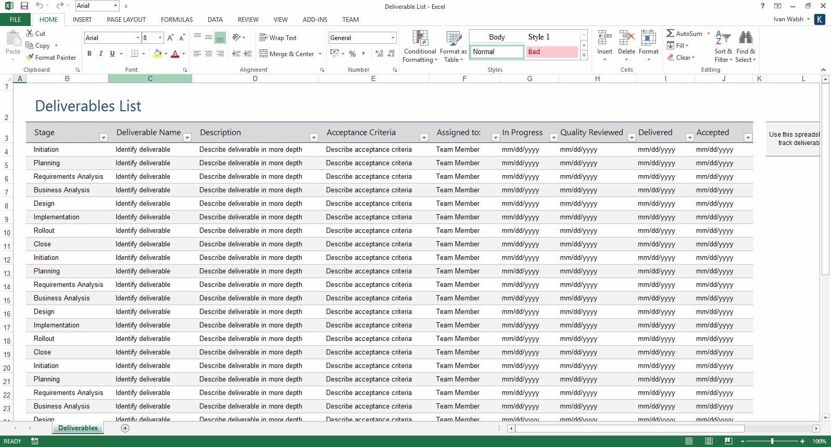Click the Increase Decimal icon
Image resolution: width=831 pixels, height=447 pixels.
pyautogui.click(x=379, y=54)
